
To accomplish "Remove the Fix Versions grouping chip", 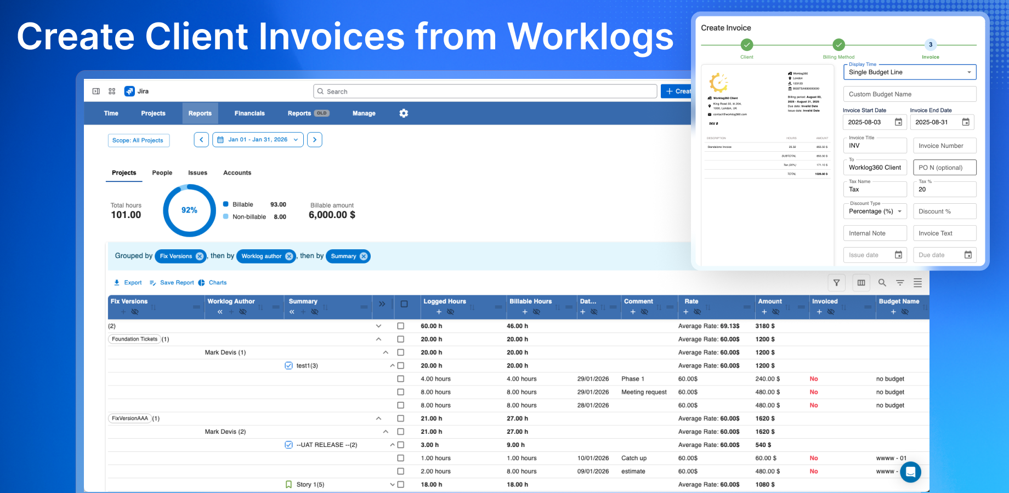I will pos(200,256).
